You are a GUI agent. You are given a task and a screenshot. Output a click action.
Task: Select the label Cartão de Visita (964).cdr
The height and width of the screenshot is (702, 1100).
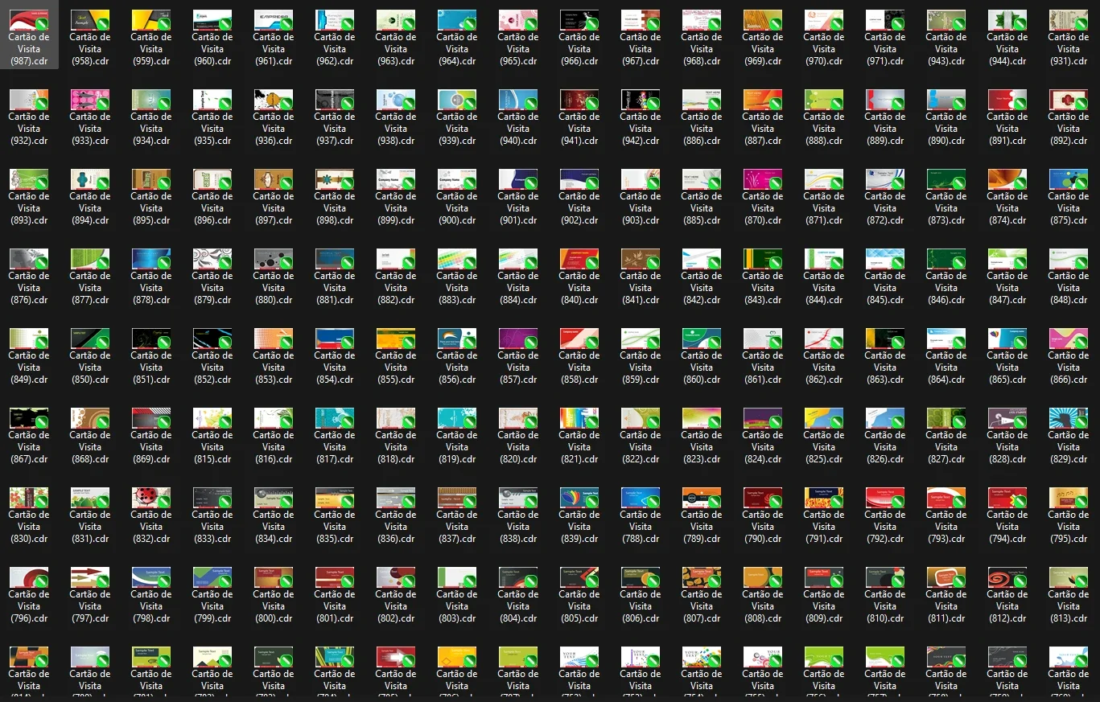pos(457,49)
